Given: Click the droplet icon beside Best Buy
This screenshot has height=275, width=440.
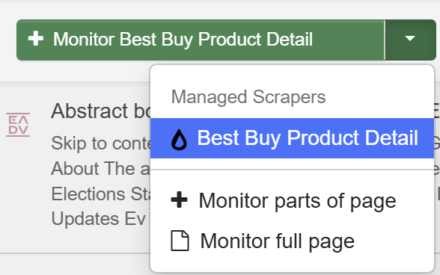Looking at the screenshot, I should [x=179, y=140].
